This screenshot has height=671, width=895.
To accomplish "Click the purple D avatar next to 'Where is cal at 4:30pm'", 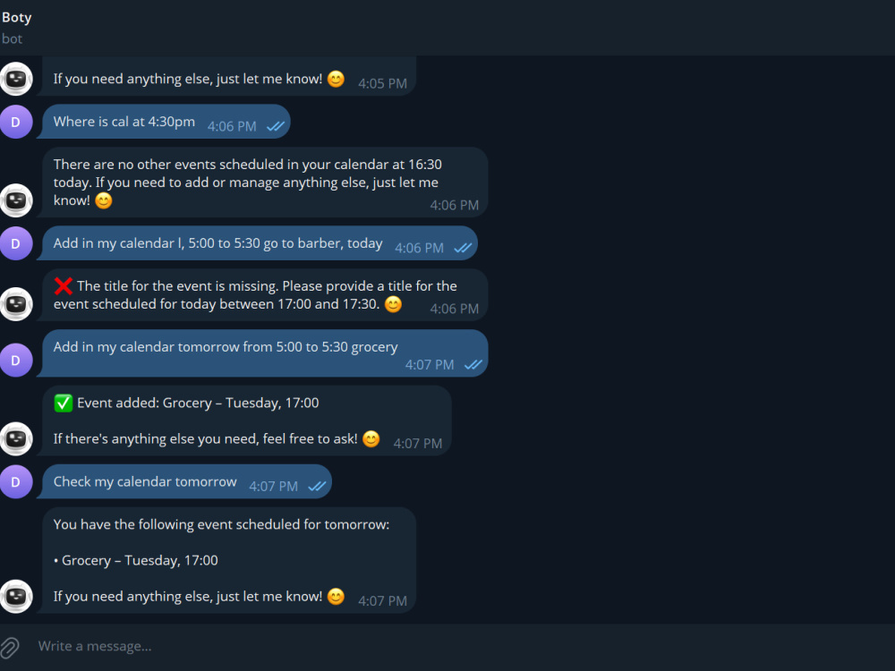I will click(x=16, y=122).
